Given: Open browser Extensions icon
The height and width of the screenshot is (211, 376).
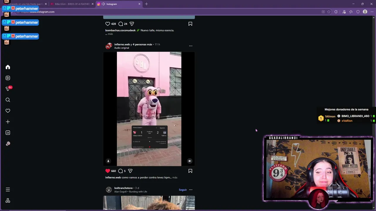Looking at the screenshot, I should point(336,12).
